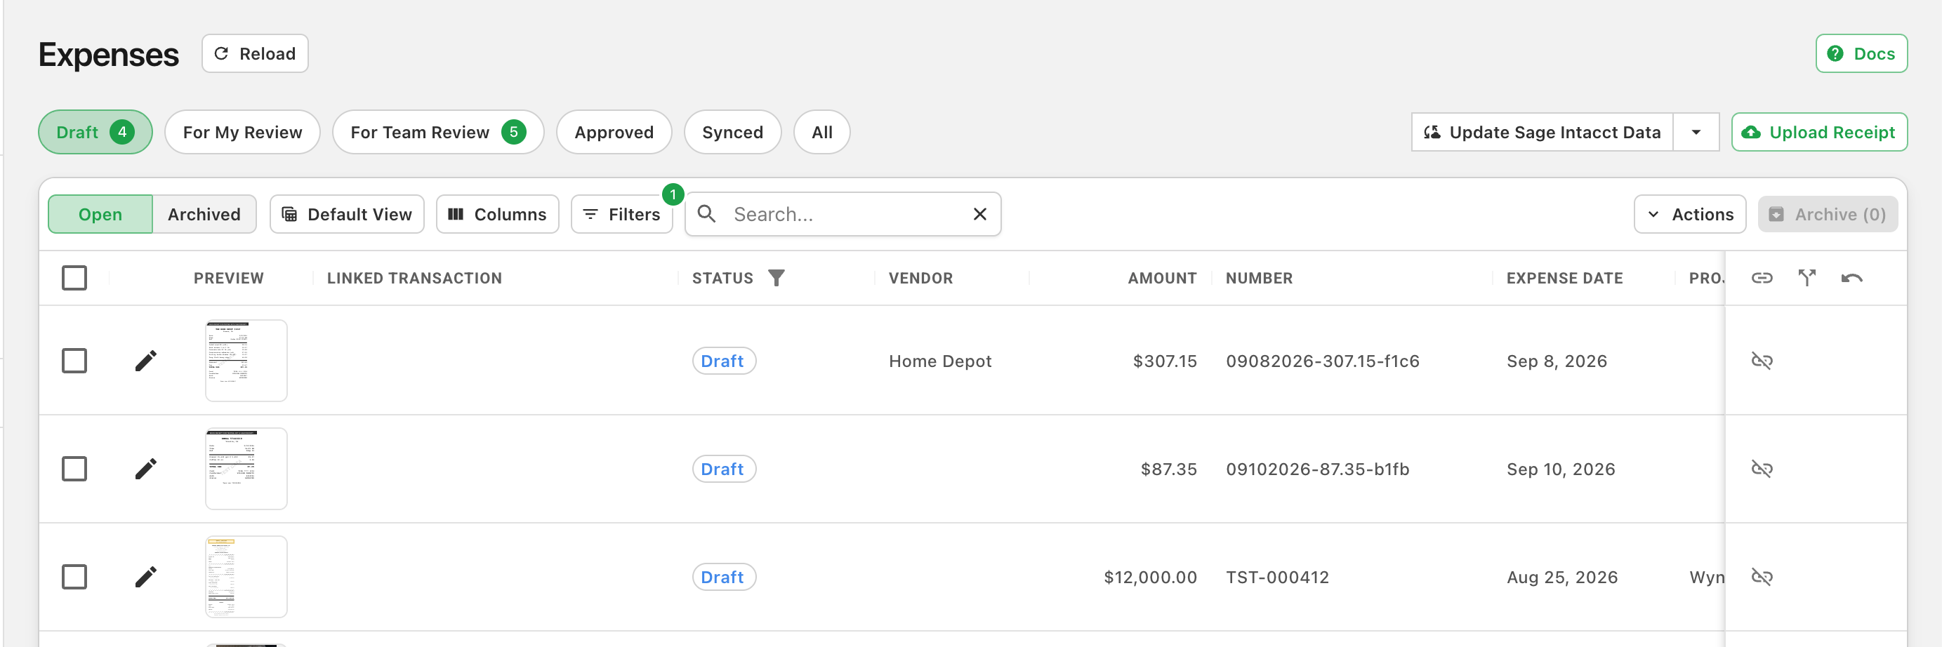Viewport: 1942px width, 647px height.
Task: Click the Archive (0) button
Action: coord(1828,215)
